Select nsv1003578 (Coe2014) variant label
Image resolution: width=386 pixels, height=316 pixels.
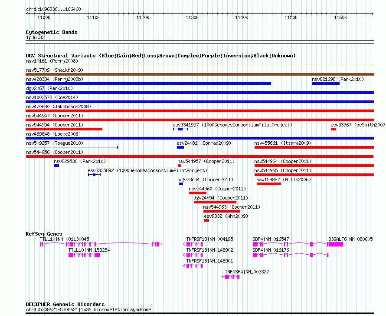coord(52,97)
